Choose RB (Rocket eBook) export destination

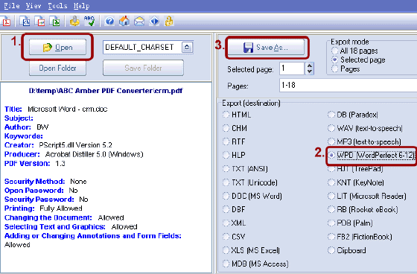(363, 209)
